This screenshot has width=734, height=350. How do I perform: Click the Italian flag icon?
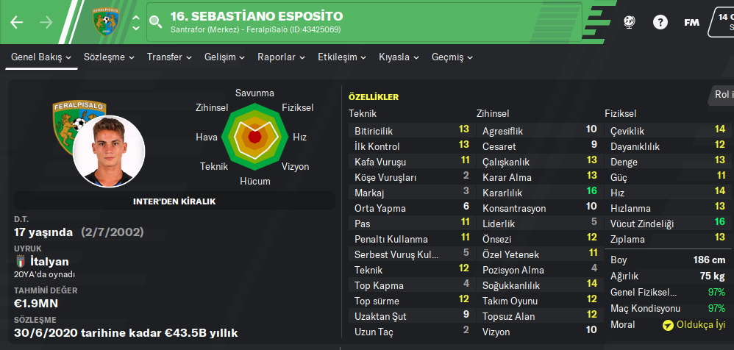pyautogui.click(x=20, y=261)
